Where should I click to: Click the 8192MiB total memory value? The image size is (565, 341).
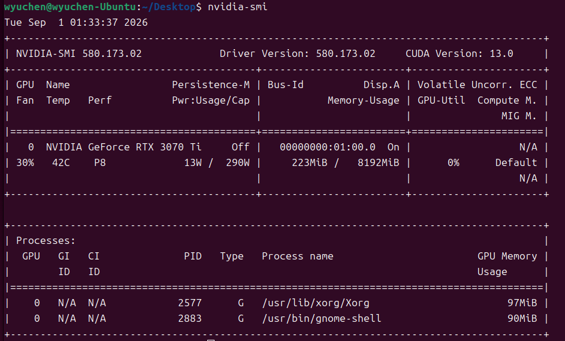[x=378, y=163]
